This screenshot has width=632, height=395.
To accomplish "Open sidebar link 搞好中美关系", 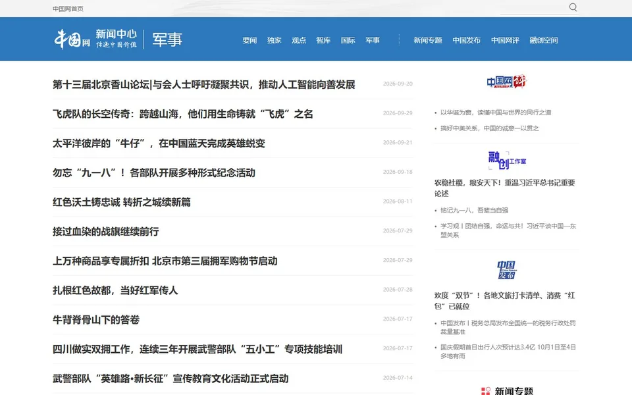I will point(489,128).
